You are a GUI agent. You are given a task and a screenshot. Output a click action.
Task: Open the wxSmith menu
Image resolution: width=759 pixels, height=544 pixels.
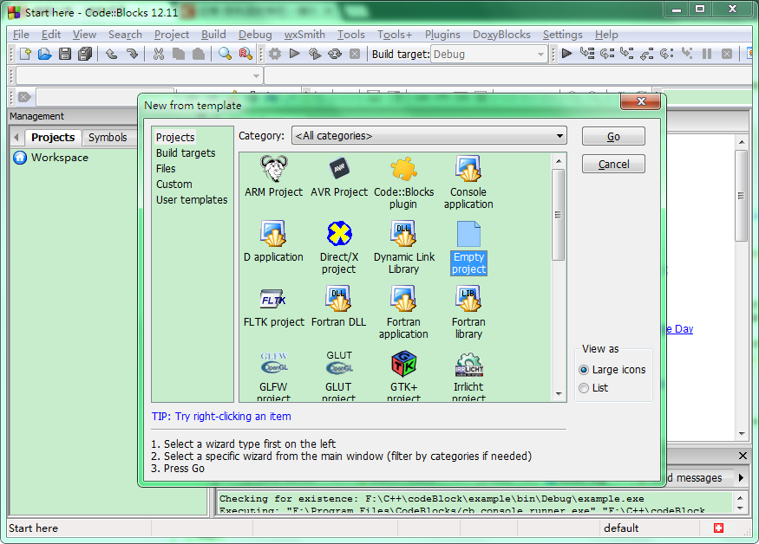click(304, 35)
